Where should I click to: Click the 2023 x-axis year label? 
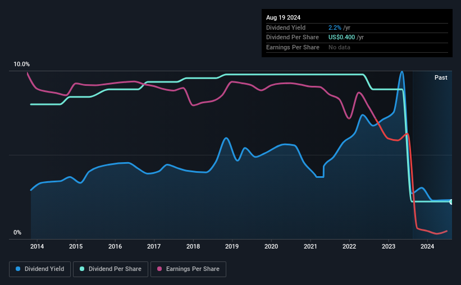(389, 246)
